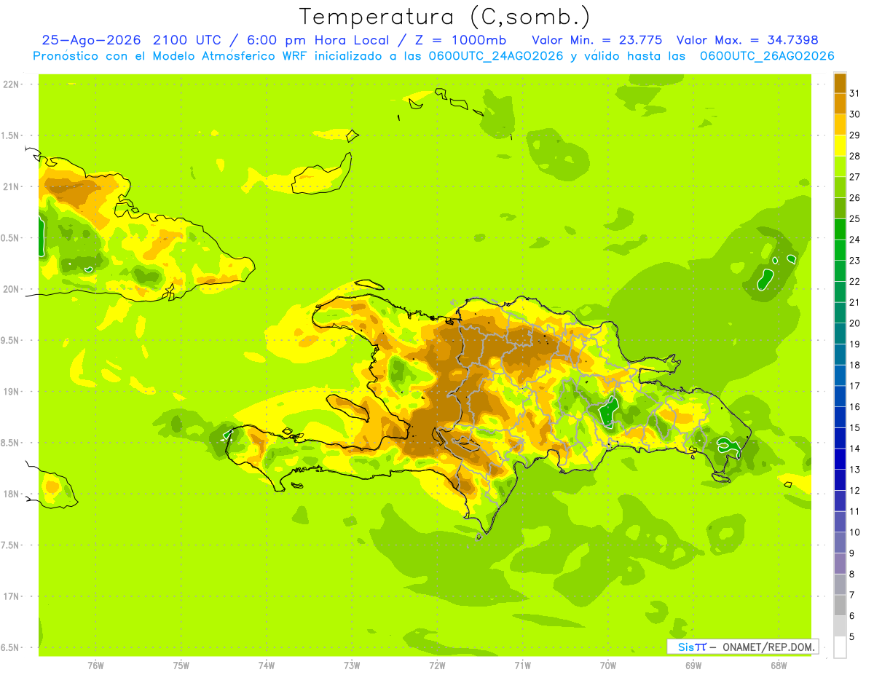Click the '17N' latitude axis label
Image resolution: width=874 pixels, height=675 pixels.
[11, 596]
